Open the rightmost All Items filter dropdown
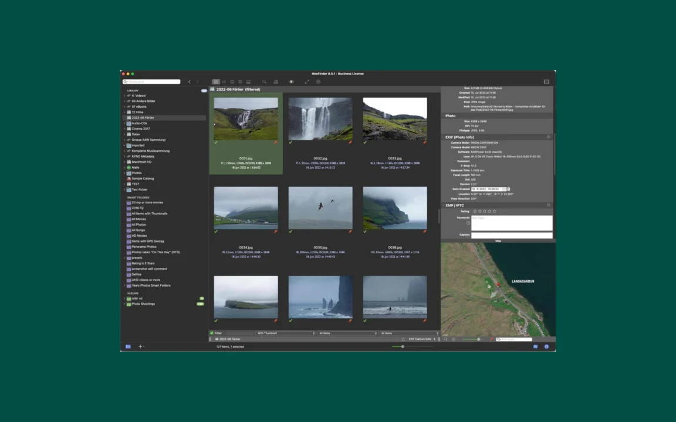The width and height of the screenshot is (676, 422). tap(409, 333)
